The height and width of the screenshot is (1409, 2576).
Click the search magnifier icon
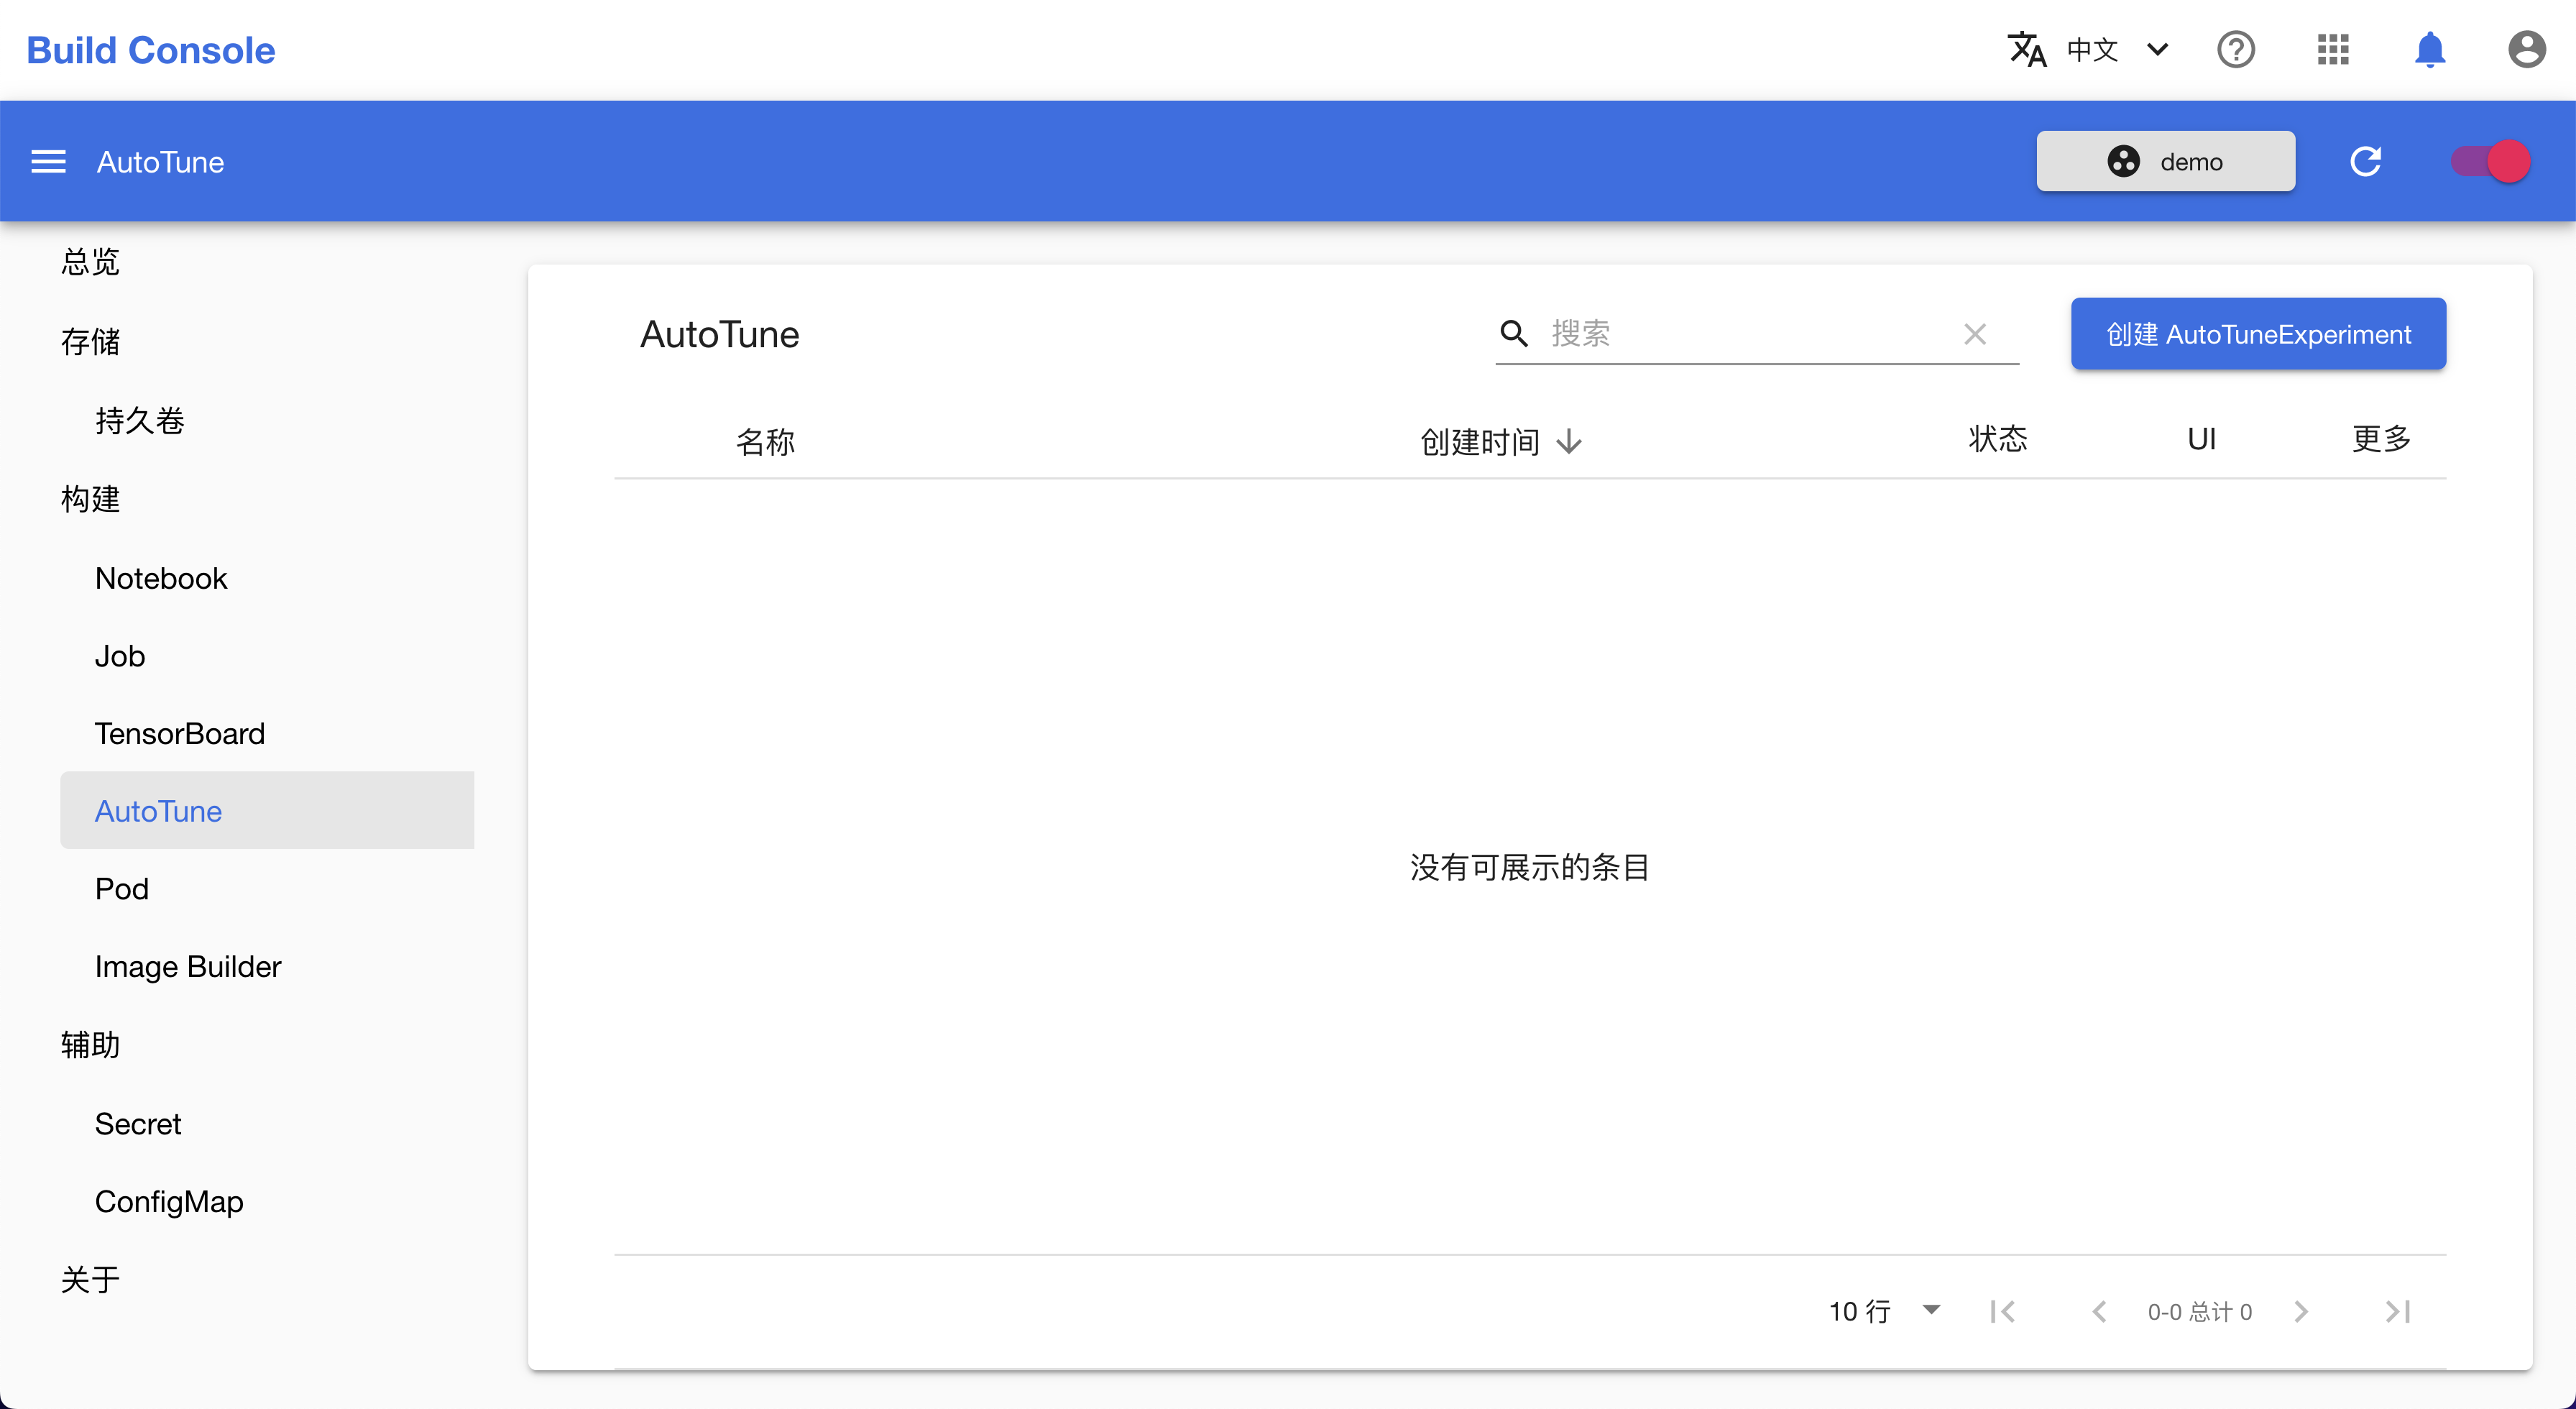pos(1514,333)
